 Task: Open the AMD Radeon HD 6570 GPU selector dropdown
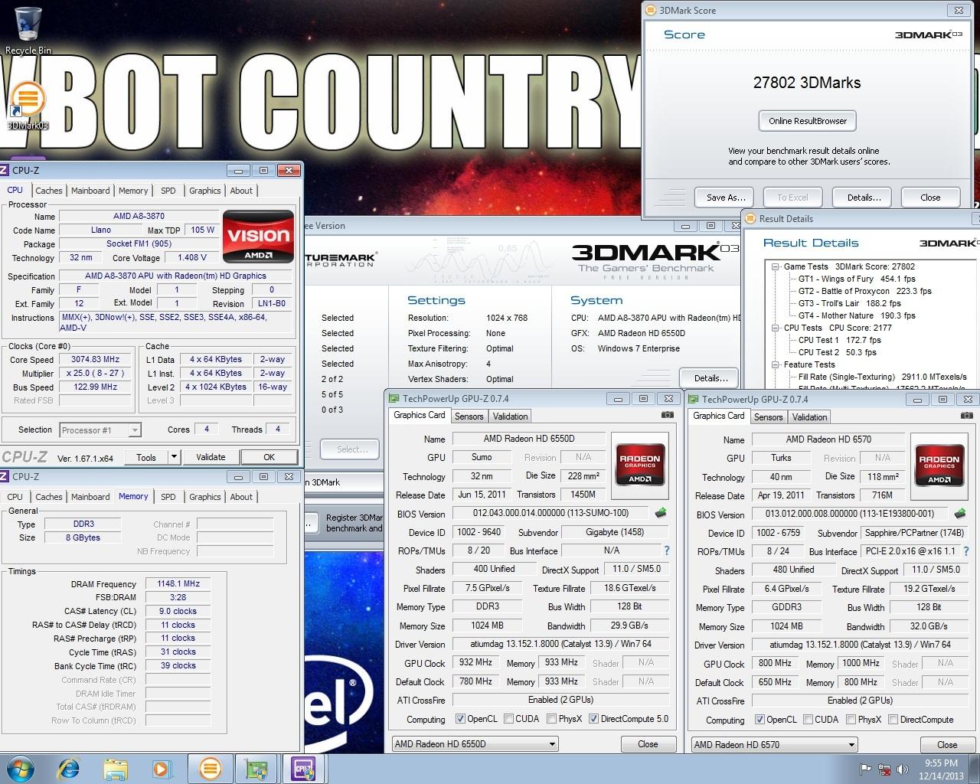pos(774,744)
